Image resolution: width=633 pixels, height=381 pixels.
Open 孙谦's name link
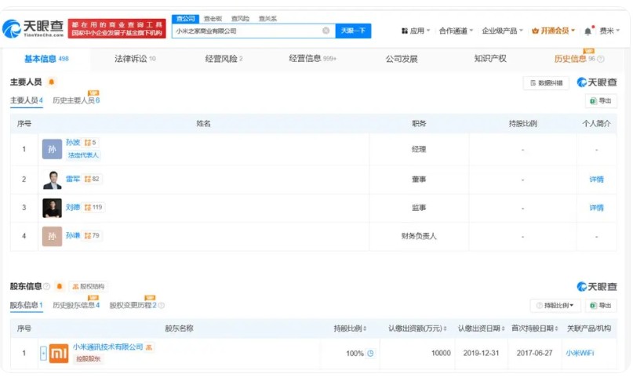click(x=73, y=235)
